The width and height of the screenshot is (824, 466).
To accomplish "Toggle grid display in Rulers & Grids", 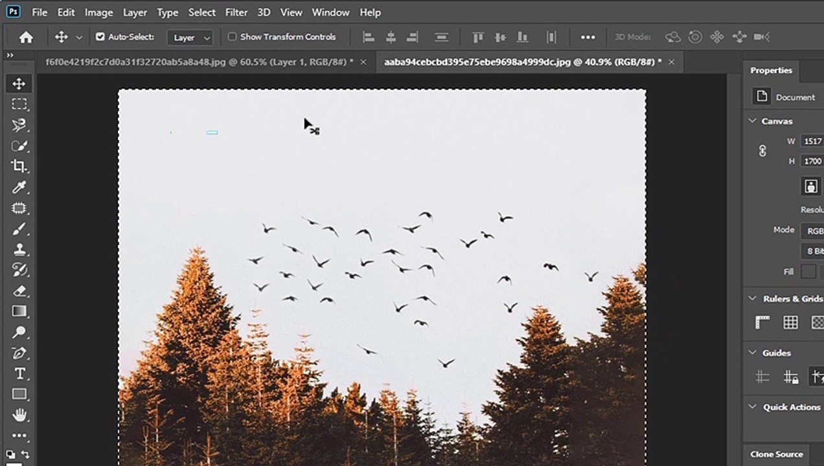I will 790,322.
